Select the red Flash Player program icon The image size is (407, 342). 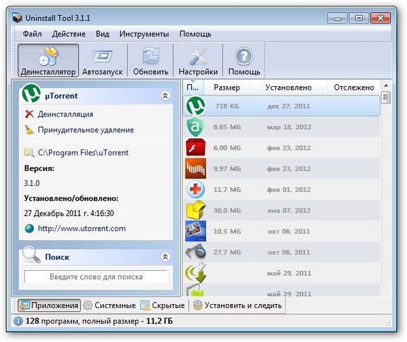tap(195, 148)
